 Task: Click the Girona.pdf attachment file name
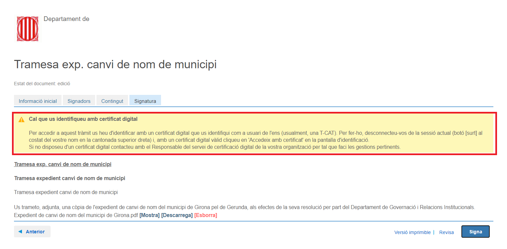76,215
